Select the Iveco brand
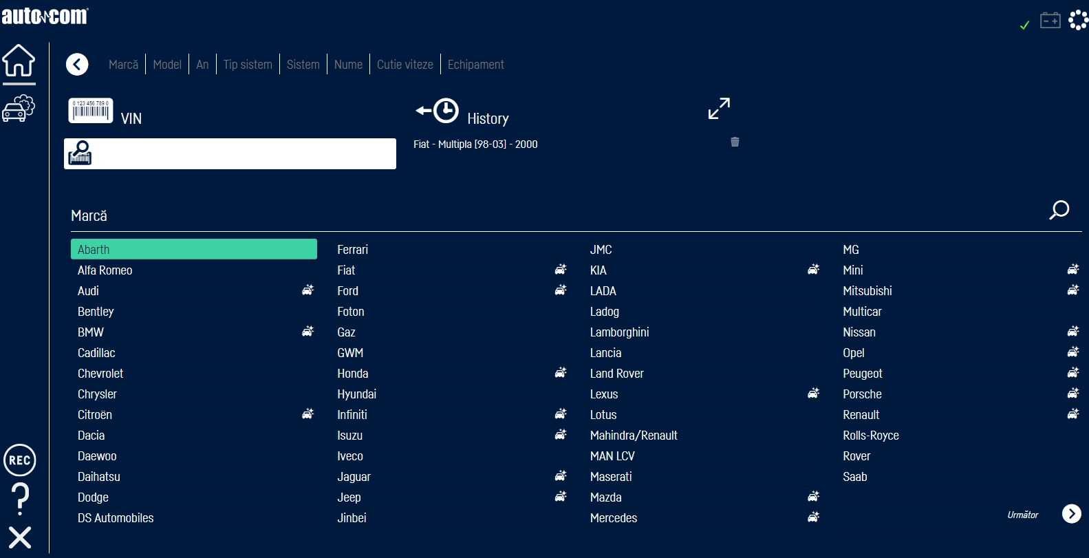 (350, 456)
